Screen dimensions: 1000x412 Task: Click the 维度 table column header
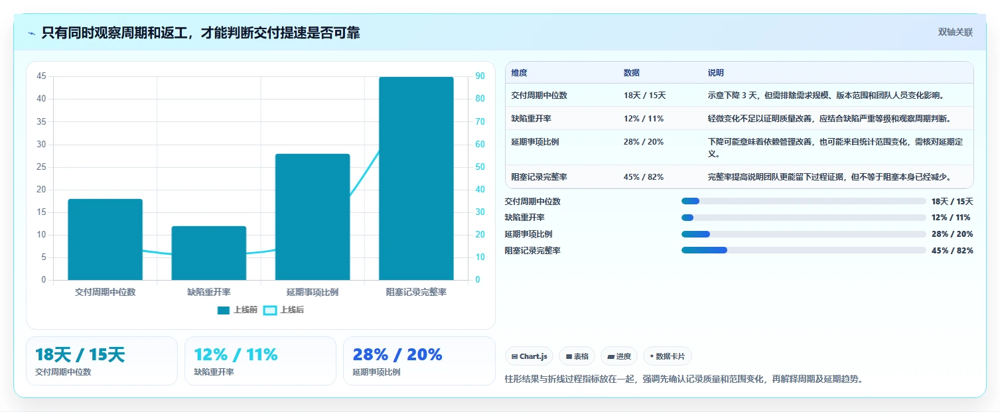point(519,73)
